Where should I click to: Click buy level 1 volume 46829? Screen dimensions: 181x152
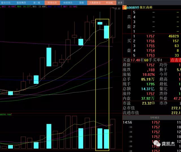click(174, 36)
